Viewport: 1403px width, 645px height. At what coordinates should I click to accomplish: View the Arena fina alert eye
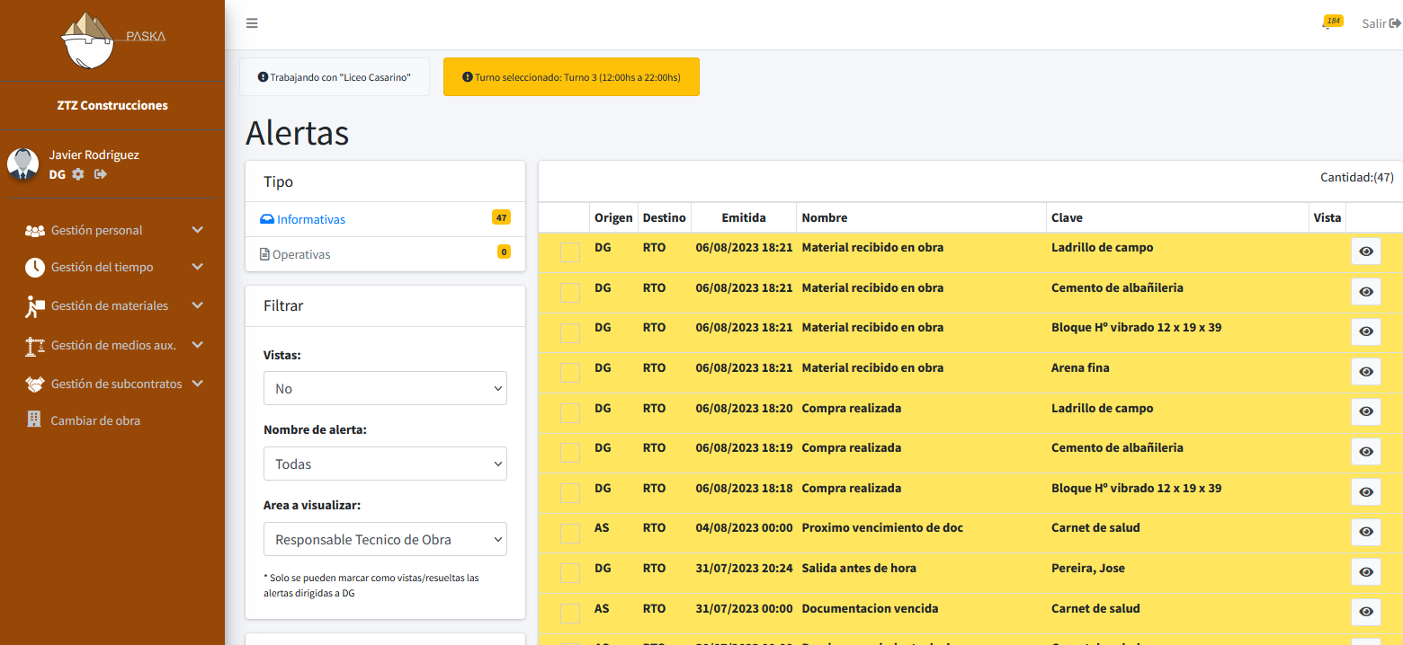(1366, 372)
